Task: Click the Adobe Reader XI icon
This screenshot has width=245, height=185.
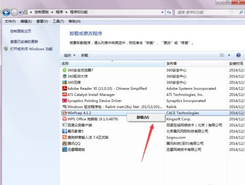Action: point(64,88)
